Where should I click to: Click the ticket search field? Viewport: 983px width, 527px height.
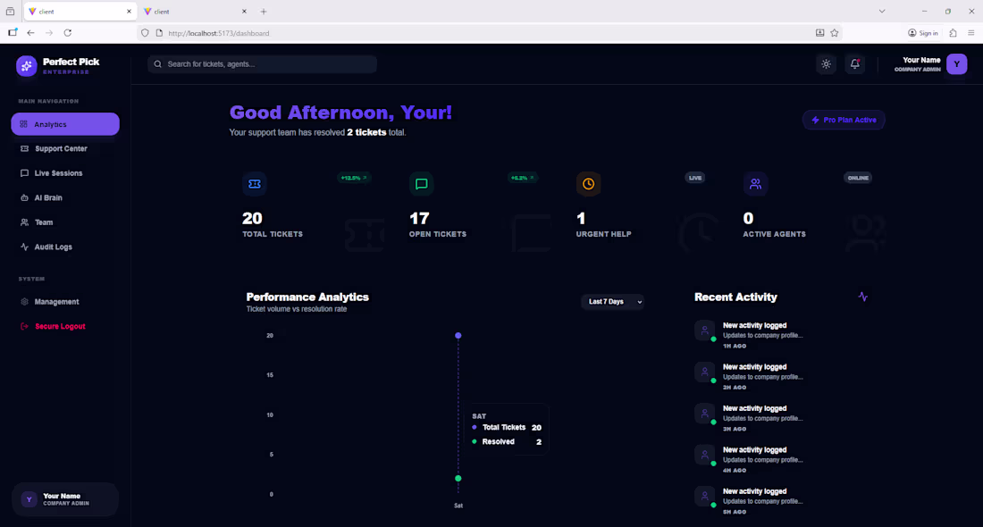262,64
